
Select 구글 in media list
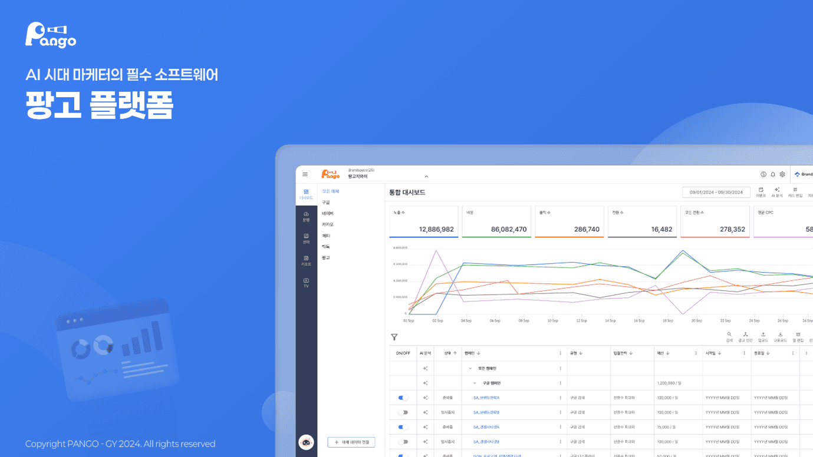(326, 203)
